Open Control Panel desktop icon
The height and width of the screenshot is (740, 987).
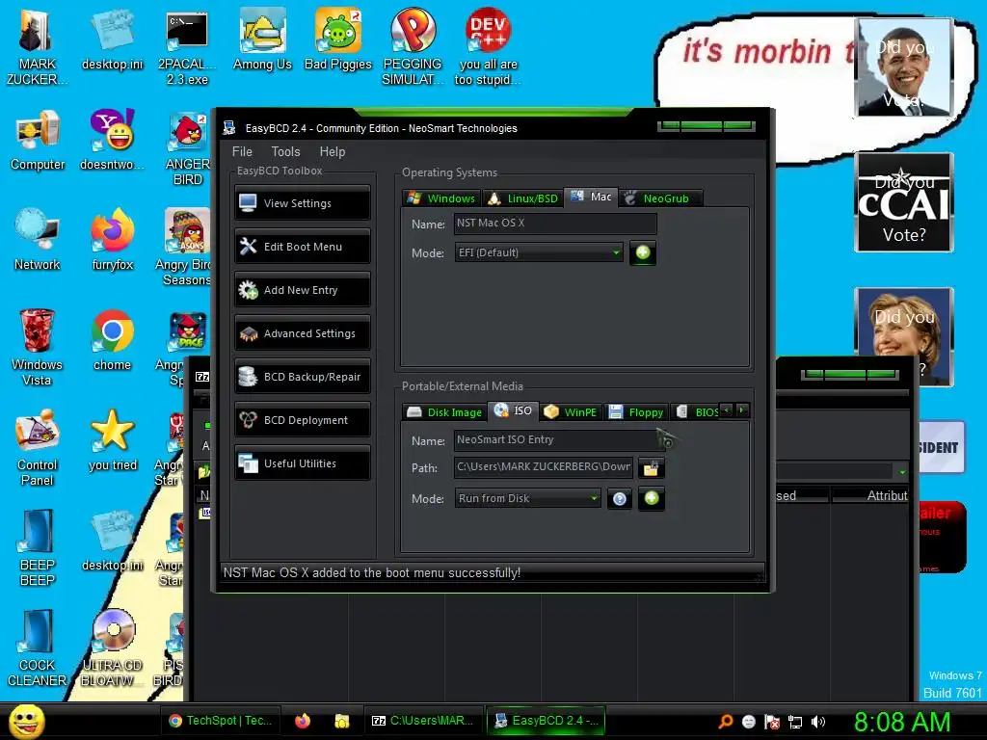click(x=37, y=448)
